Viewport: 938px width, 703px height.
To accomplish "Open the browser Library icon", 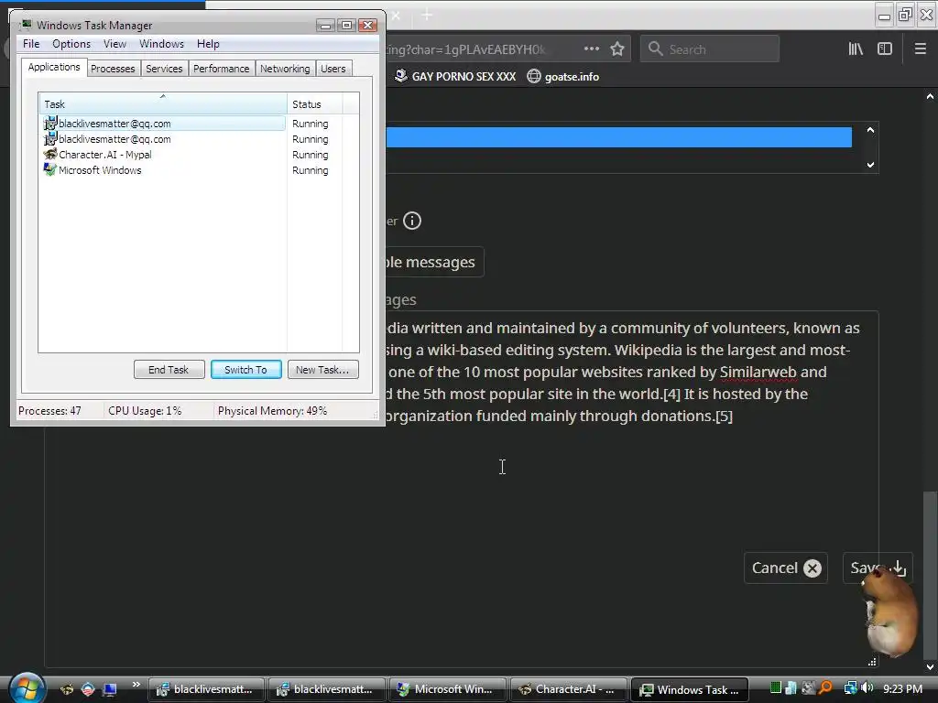I will pyautogui.click(x=856, y=49).
